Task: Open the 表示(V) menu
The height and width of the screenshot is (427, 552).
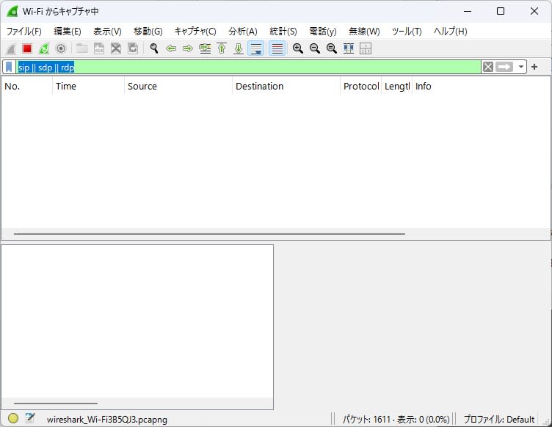Action: pyautogui.click(x=107, y=32)
